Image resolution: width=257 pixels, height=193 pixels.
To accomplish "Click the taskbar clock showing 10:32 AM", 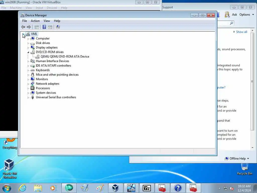I will [x=244, y=186].
